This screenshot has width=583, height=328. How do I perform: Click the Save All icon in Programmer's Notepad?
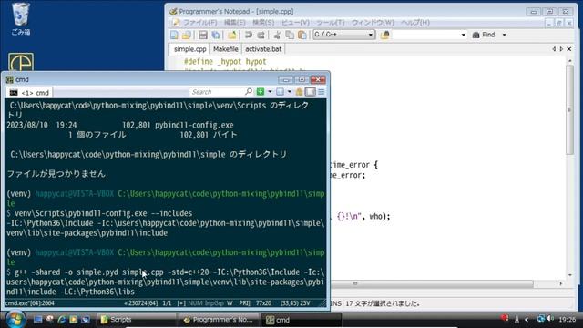point(216,35)
